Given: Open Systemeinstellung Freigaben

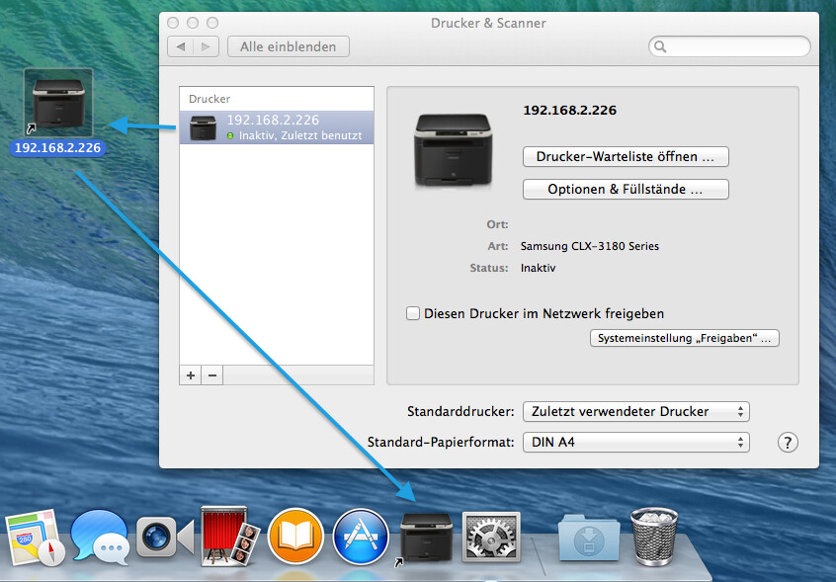Looking at the screenshot, I should click(x=684, y=337).
